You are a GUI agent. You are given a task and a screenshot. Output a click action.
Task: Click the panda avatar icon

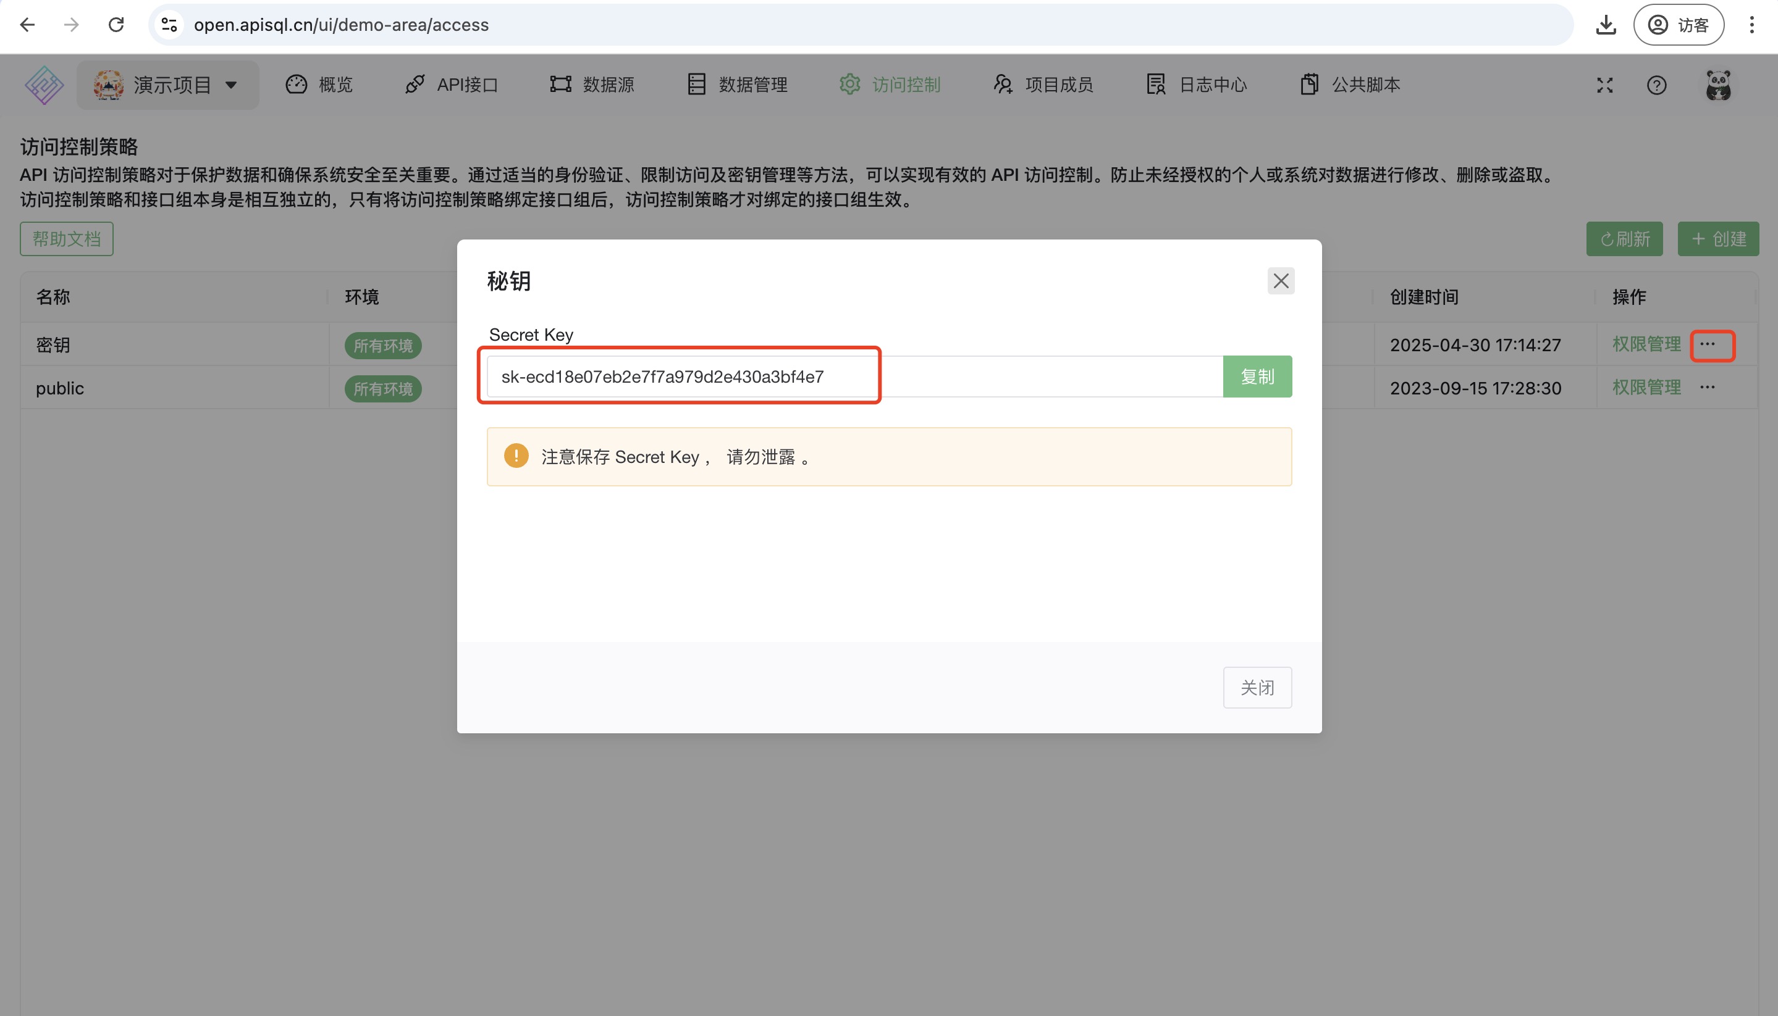1719,85
